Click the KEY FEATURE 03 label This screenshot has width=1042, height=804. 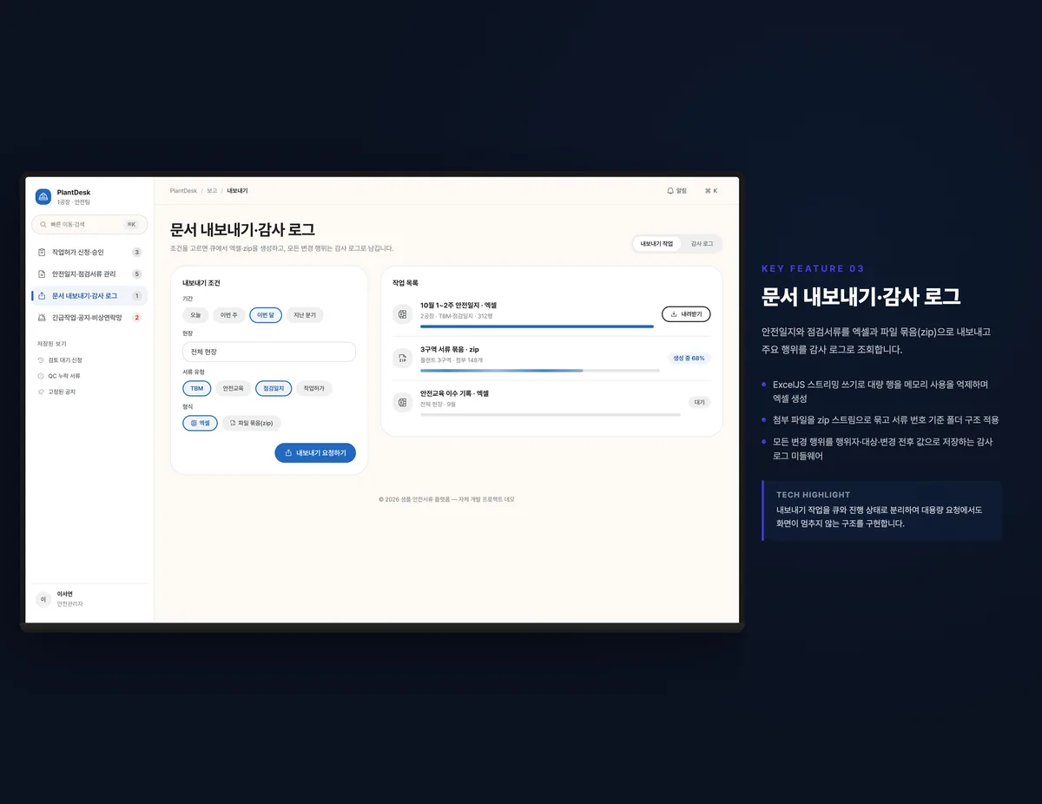click(x=813, y=268)
